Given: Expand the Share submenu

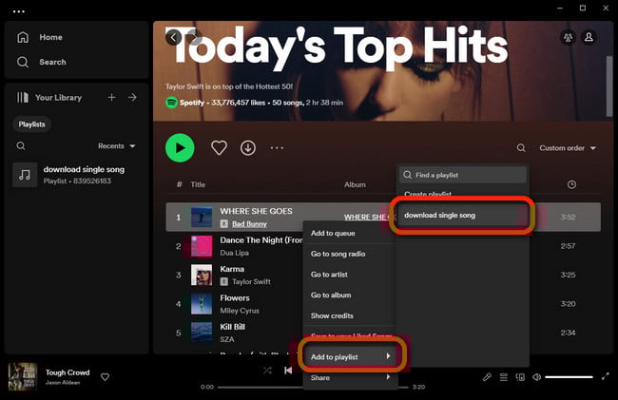Looking at the screenshot, I should 351,377.
